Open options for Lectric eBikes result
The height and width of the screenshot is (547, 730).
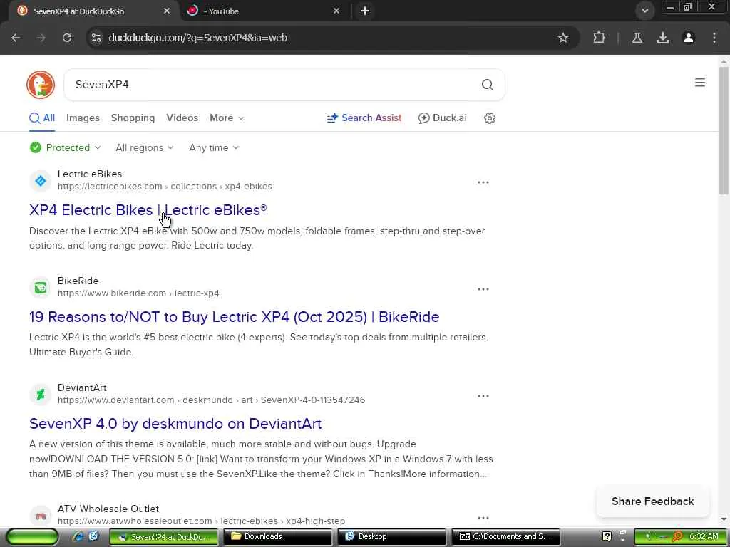(x=483, y=182)
